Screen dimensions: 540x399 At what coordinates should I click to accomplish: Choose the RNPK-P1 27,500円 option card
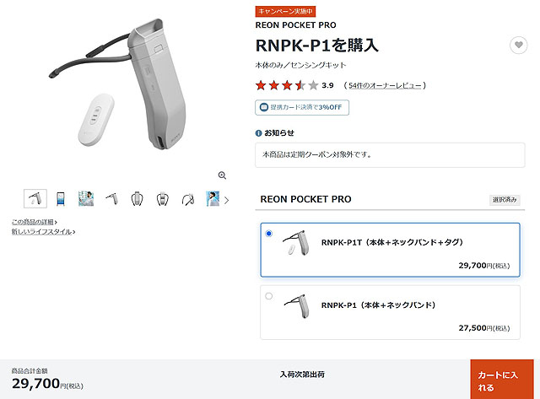point(390,312)
